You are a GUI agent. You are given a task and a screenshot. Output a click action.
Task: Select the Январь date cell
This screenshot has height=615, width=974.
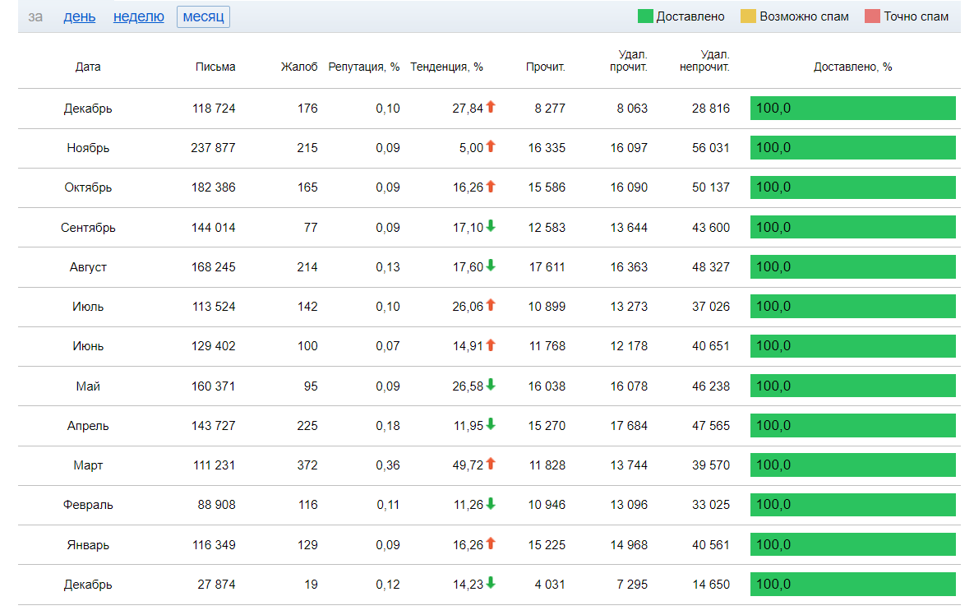click(x=88, y=545)
